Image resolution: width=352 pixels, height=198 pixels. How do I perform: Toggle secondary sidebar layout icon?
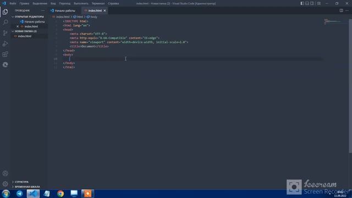(x=312, y=3)
